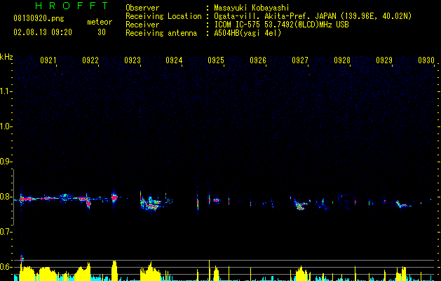Viewport: 441px width, 281px height.
Task: Click the 1.1 frequency axis label
Action: click(x=6, y=91)
